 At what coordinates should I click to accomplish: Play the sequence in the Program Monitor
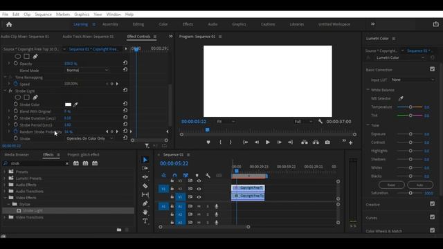tap(268, 142)
